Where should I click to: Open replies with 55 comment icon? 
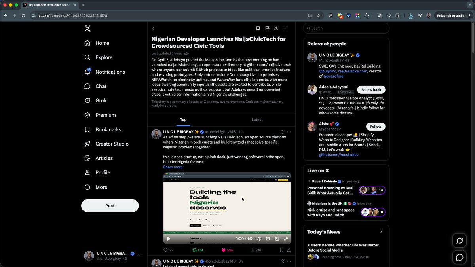coord(168,250)
